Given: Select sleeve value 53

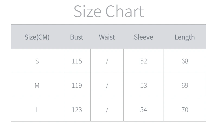Looking at the screenshot, I should pos(143,85).
